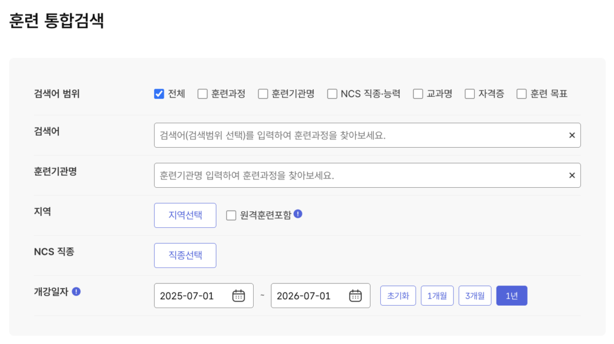
Task: Choose the 3개월 date range button
Action: pos(475,296)
